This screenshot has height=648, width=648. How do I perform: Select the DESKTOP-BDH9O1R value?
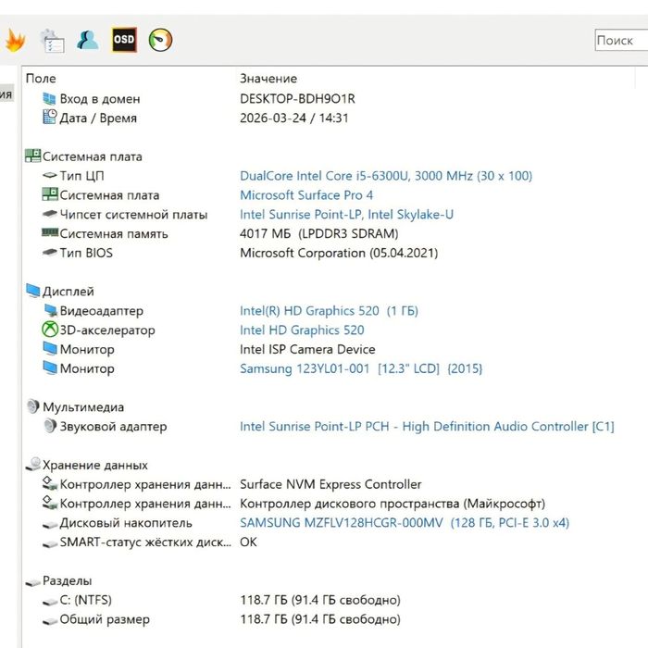(297, 99)
